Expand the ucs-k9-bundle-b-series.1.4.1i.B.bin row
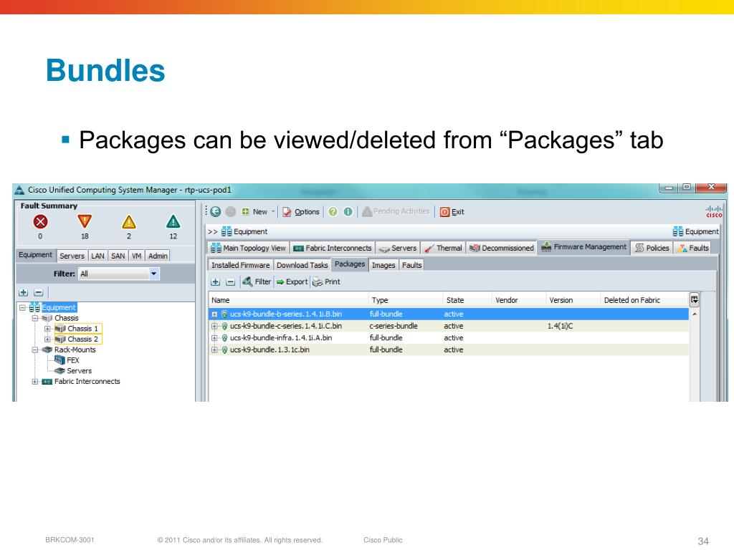 pos(214,314)
